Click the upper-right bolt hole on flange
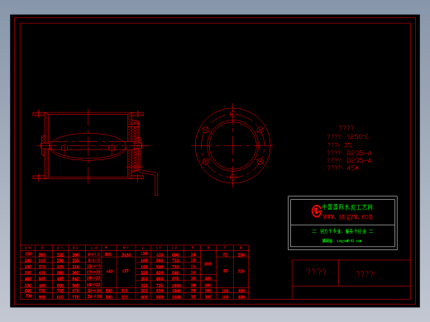The image size is (430, 322). [260, 130]
